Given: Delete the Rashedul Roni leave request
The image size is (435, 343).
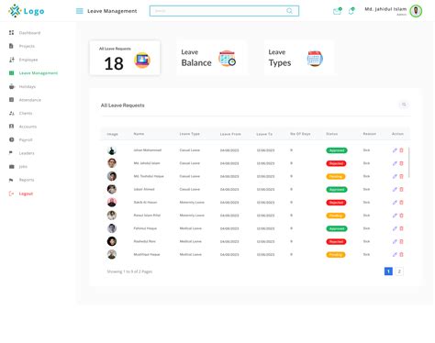Looking at the screenshot, I should [402, 241].
